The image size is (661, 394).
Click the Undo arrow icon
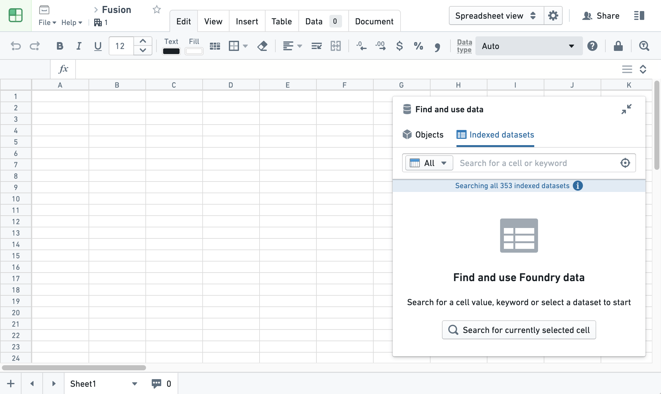pos(15,46)
